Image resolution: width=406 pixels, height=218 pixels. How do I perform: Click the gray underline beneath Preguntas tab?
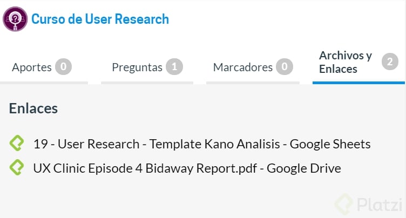pos(147,83)
